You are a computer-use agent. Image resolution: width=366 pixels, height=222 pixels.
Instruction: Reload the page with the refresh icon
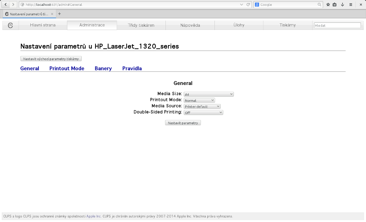[248, 4]
